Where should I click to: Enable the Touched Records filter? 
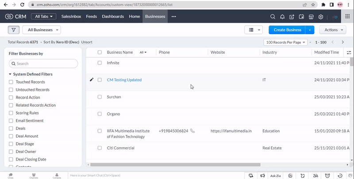(x=11, y=82)
